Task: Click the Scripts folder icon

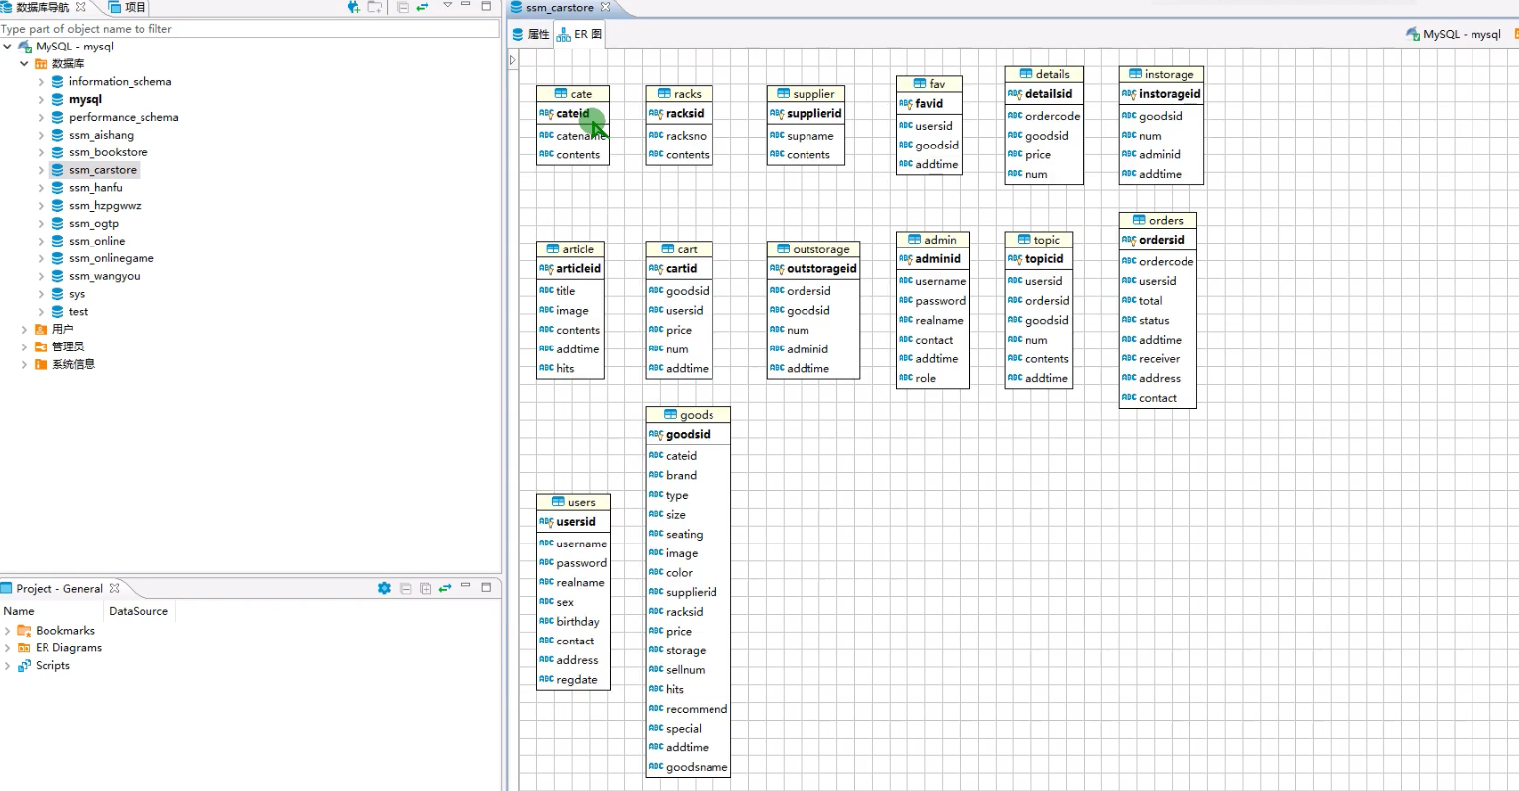Action: point(24,665)
